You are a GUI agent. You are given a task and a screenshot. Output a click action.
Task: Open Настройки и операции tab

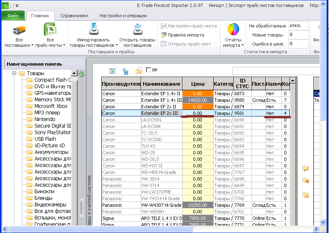[x=123, y=16]
